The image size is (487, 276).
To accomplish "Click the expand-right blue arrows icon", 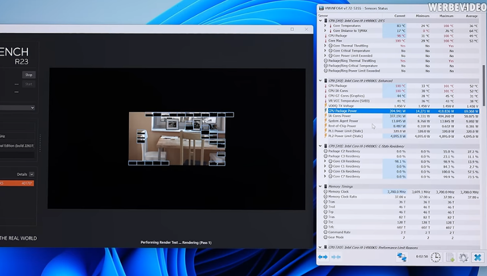I will [x=336, y=258].
